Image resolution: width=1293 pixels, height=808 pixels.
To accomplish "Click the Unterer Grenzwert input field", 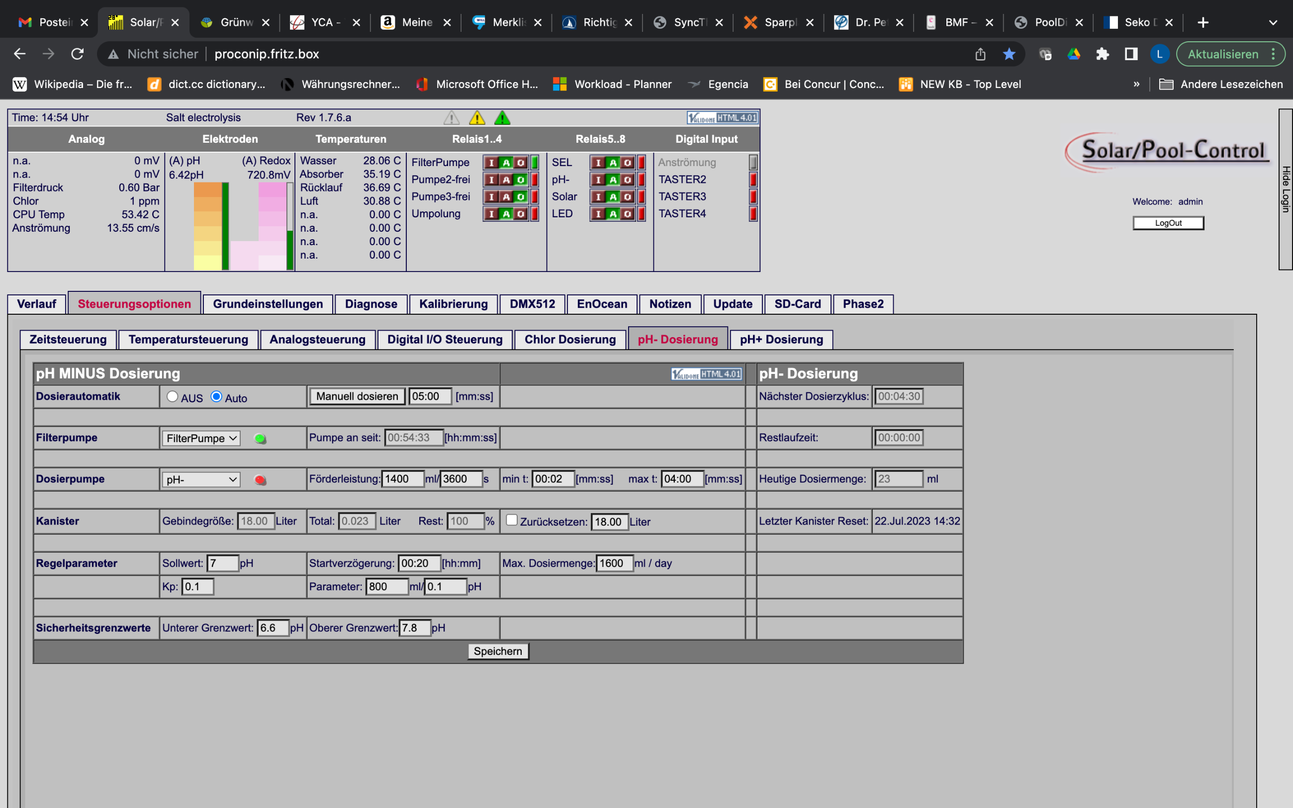I will pos(273,628).
